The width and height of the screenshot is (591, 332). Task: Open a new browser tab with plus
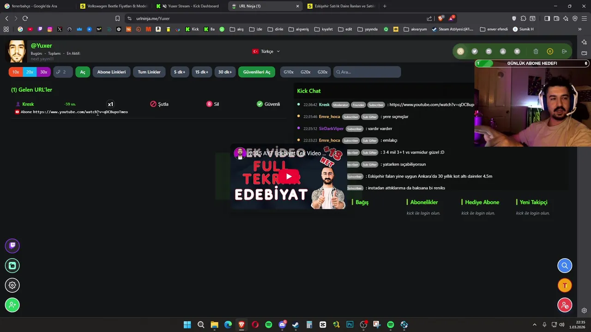[385, 6]
